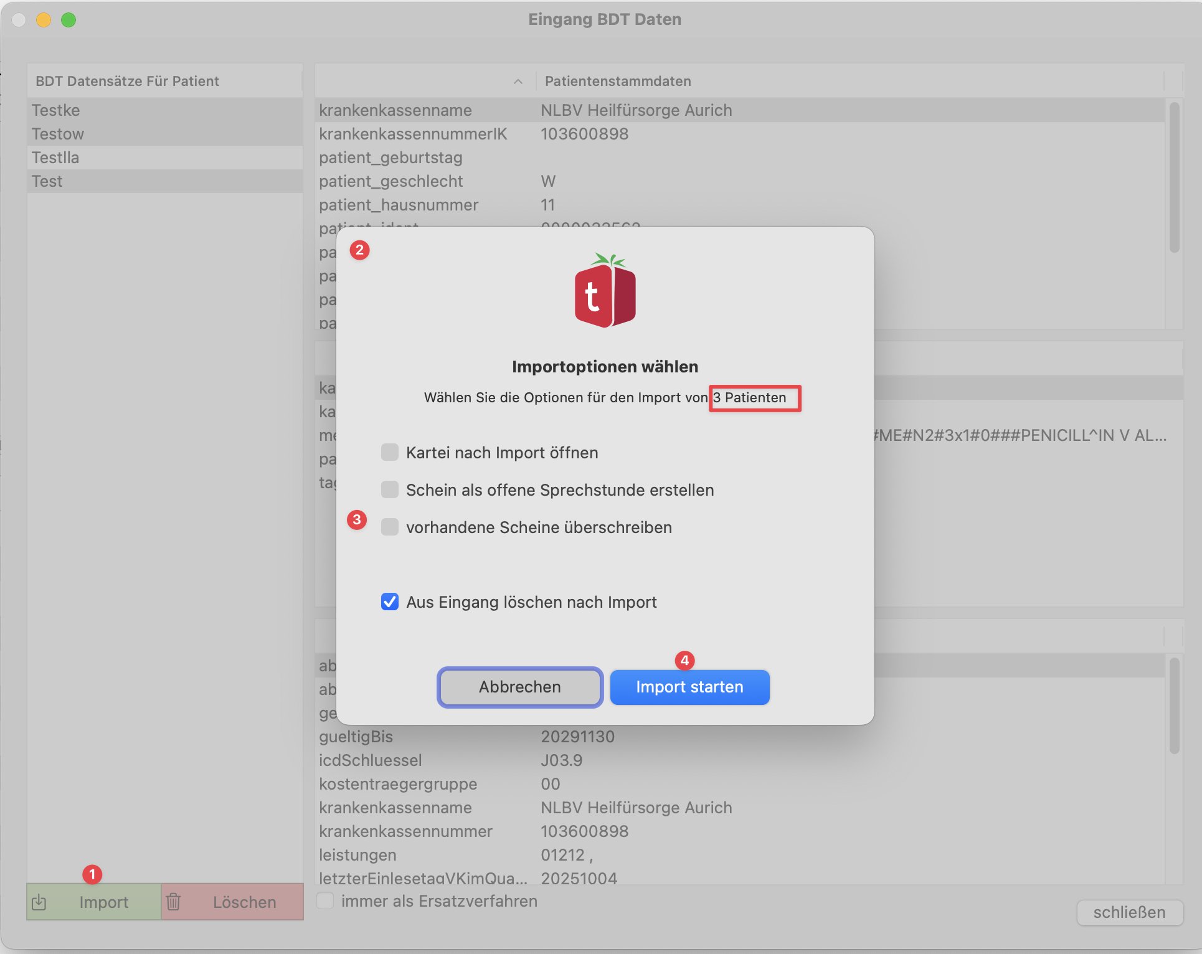The image size is (1202, 954).
Task: Click the tomedo strawberry logo icon
Action: click(605, 291)
